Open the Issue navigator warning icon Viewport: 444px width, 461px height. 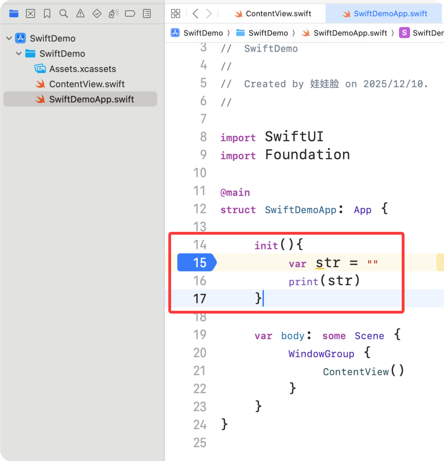[x=80, y=14]
